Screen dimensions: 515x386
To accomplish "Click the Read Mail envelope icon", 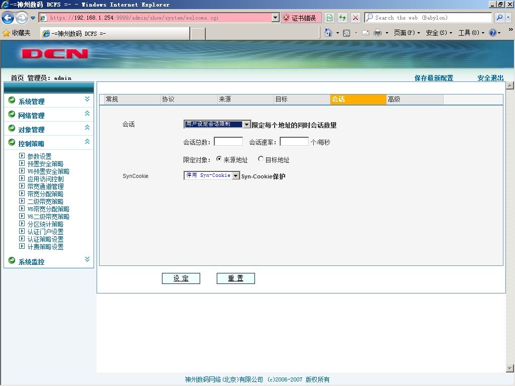I will [366, 33].
